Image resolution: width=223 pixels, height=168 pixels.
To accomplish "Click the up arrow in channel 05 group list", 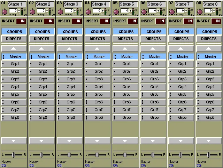I will [x=125, y=49].
